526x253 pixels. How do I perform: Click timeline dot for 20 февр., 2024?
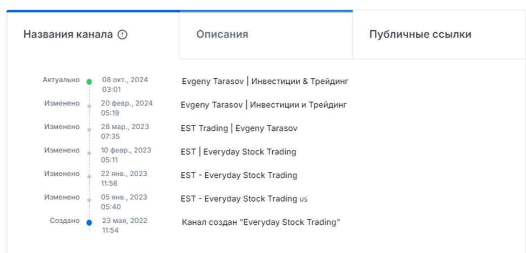pyautogui.click(x=89, y=106)
